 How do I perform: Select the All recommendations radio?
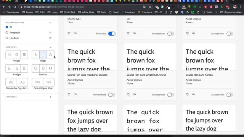pyautogui.click(x=7, y=27)
